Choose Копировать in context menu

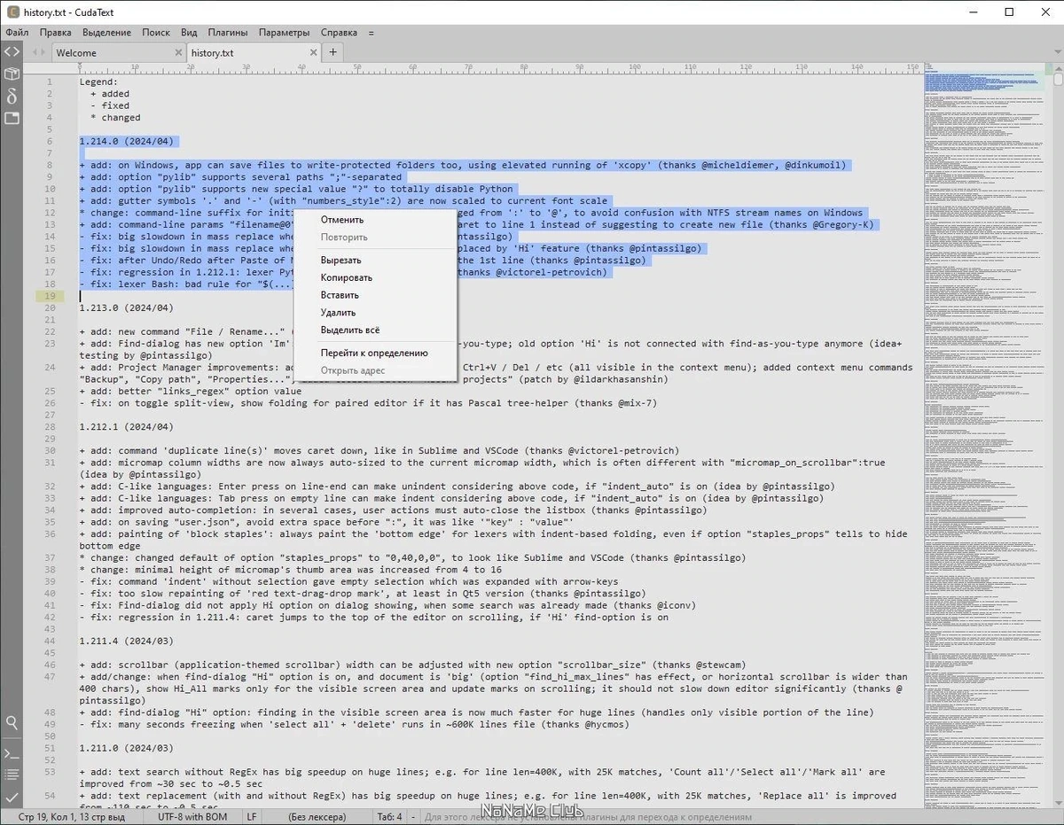point(375,277)
